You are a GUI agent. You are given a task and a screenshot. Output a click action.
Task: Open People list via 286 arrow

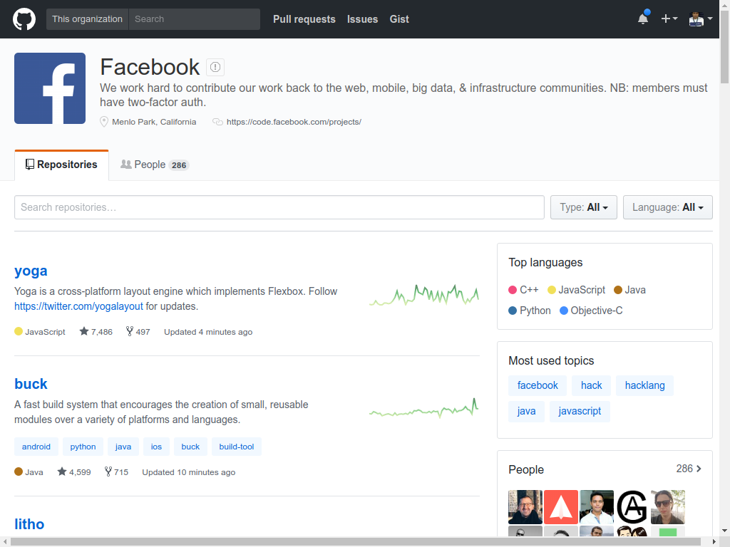coord(689,469)
